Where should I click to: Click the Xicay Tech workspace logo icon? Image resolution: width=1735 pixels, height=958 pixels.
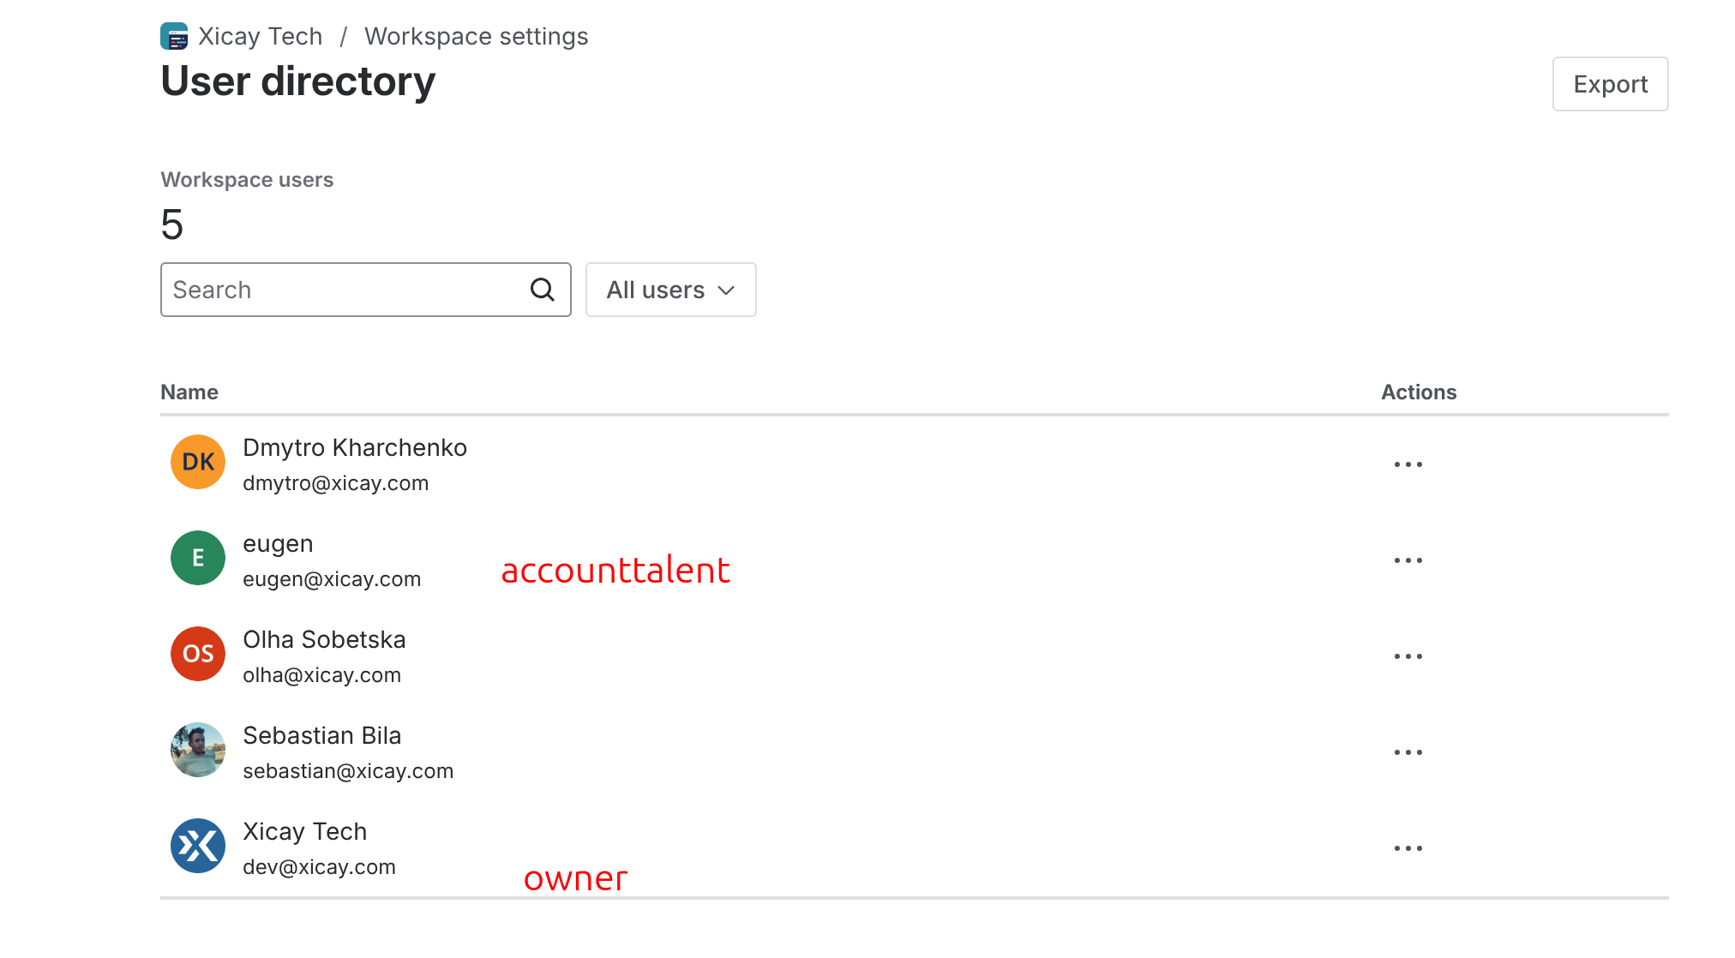pos(174,36)
